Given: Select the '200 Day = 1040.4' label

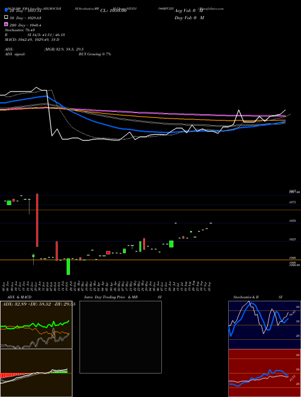Looking at the screenshot, I should coord(25,25).
